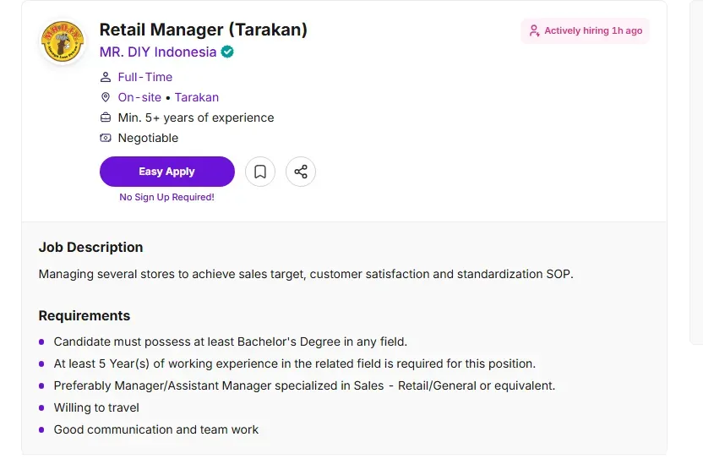Screen dimensions: 703x459
Task: Open the Tarakan location link
Action: [197, 97]
